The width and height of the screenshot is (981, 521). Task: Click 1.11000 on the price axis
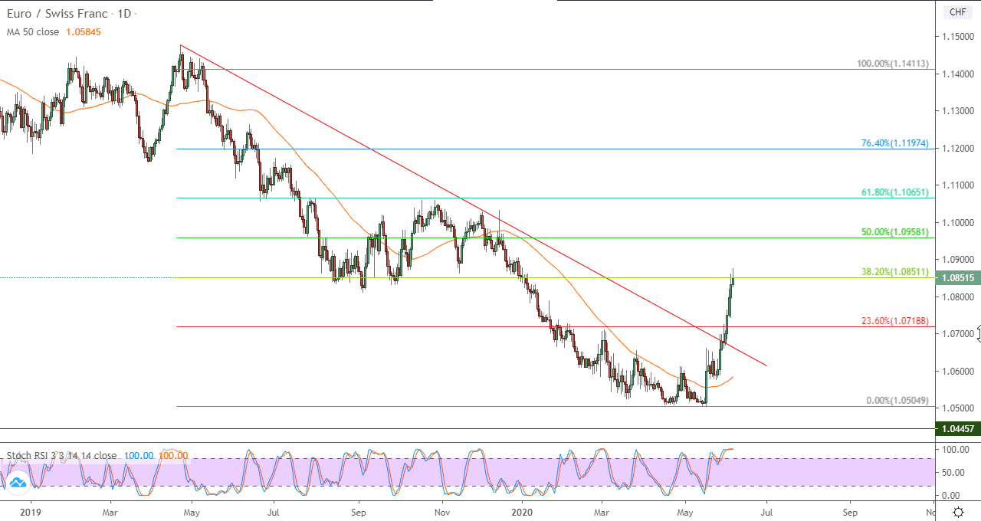958,186
